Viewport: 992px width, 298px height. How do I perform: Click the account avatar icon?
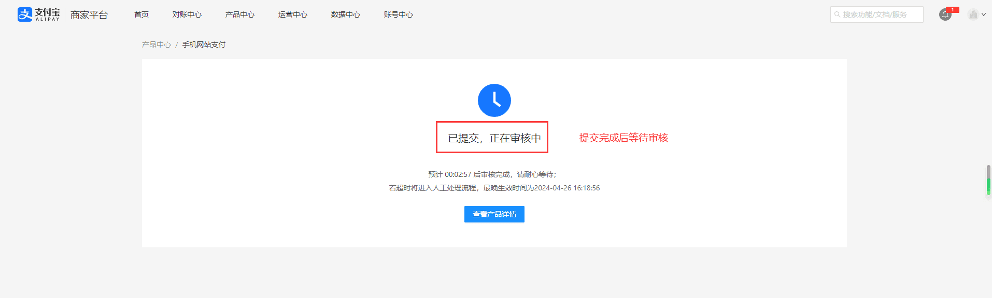click(x=973, y=14)
